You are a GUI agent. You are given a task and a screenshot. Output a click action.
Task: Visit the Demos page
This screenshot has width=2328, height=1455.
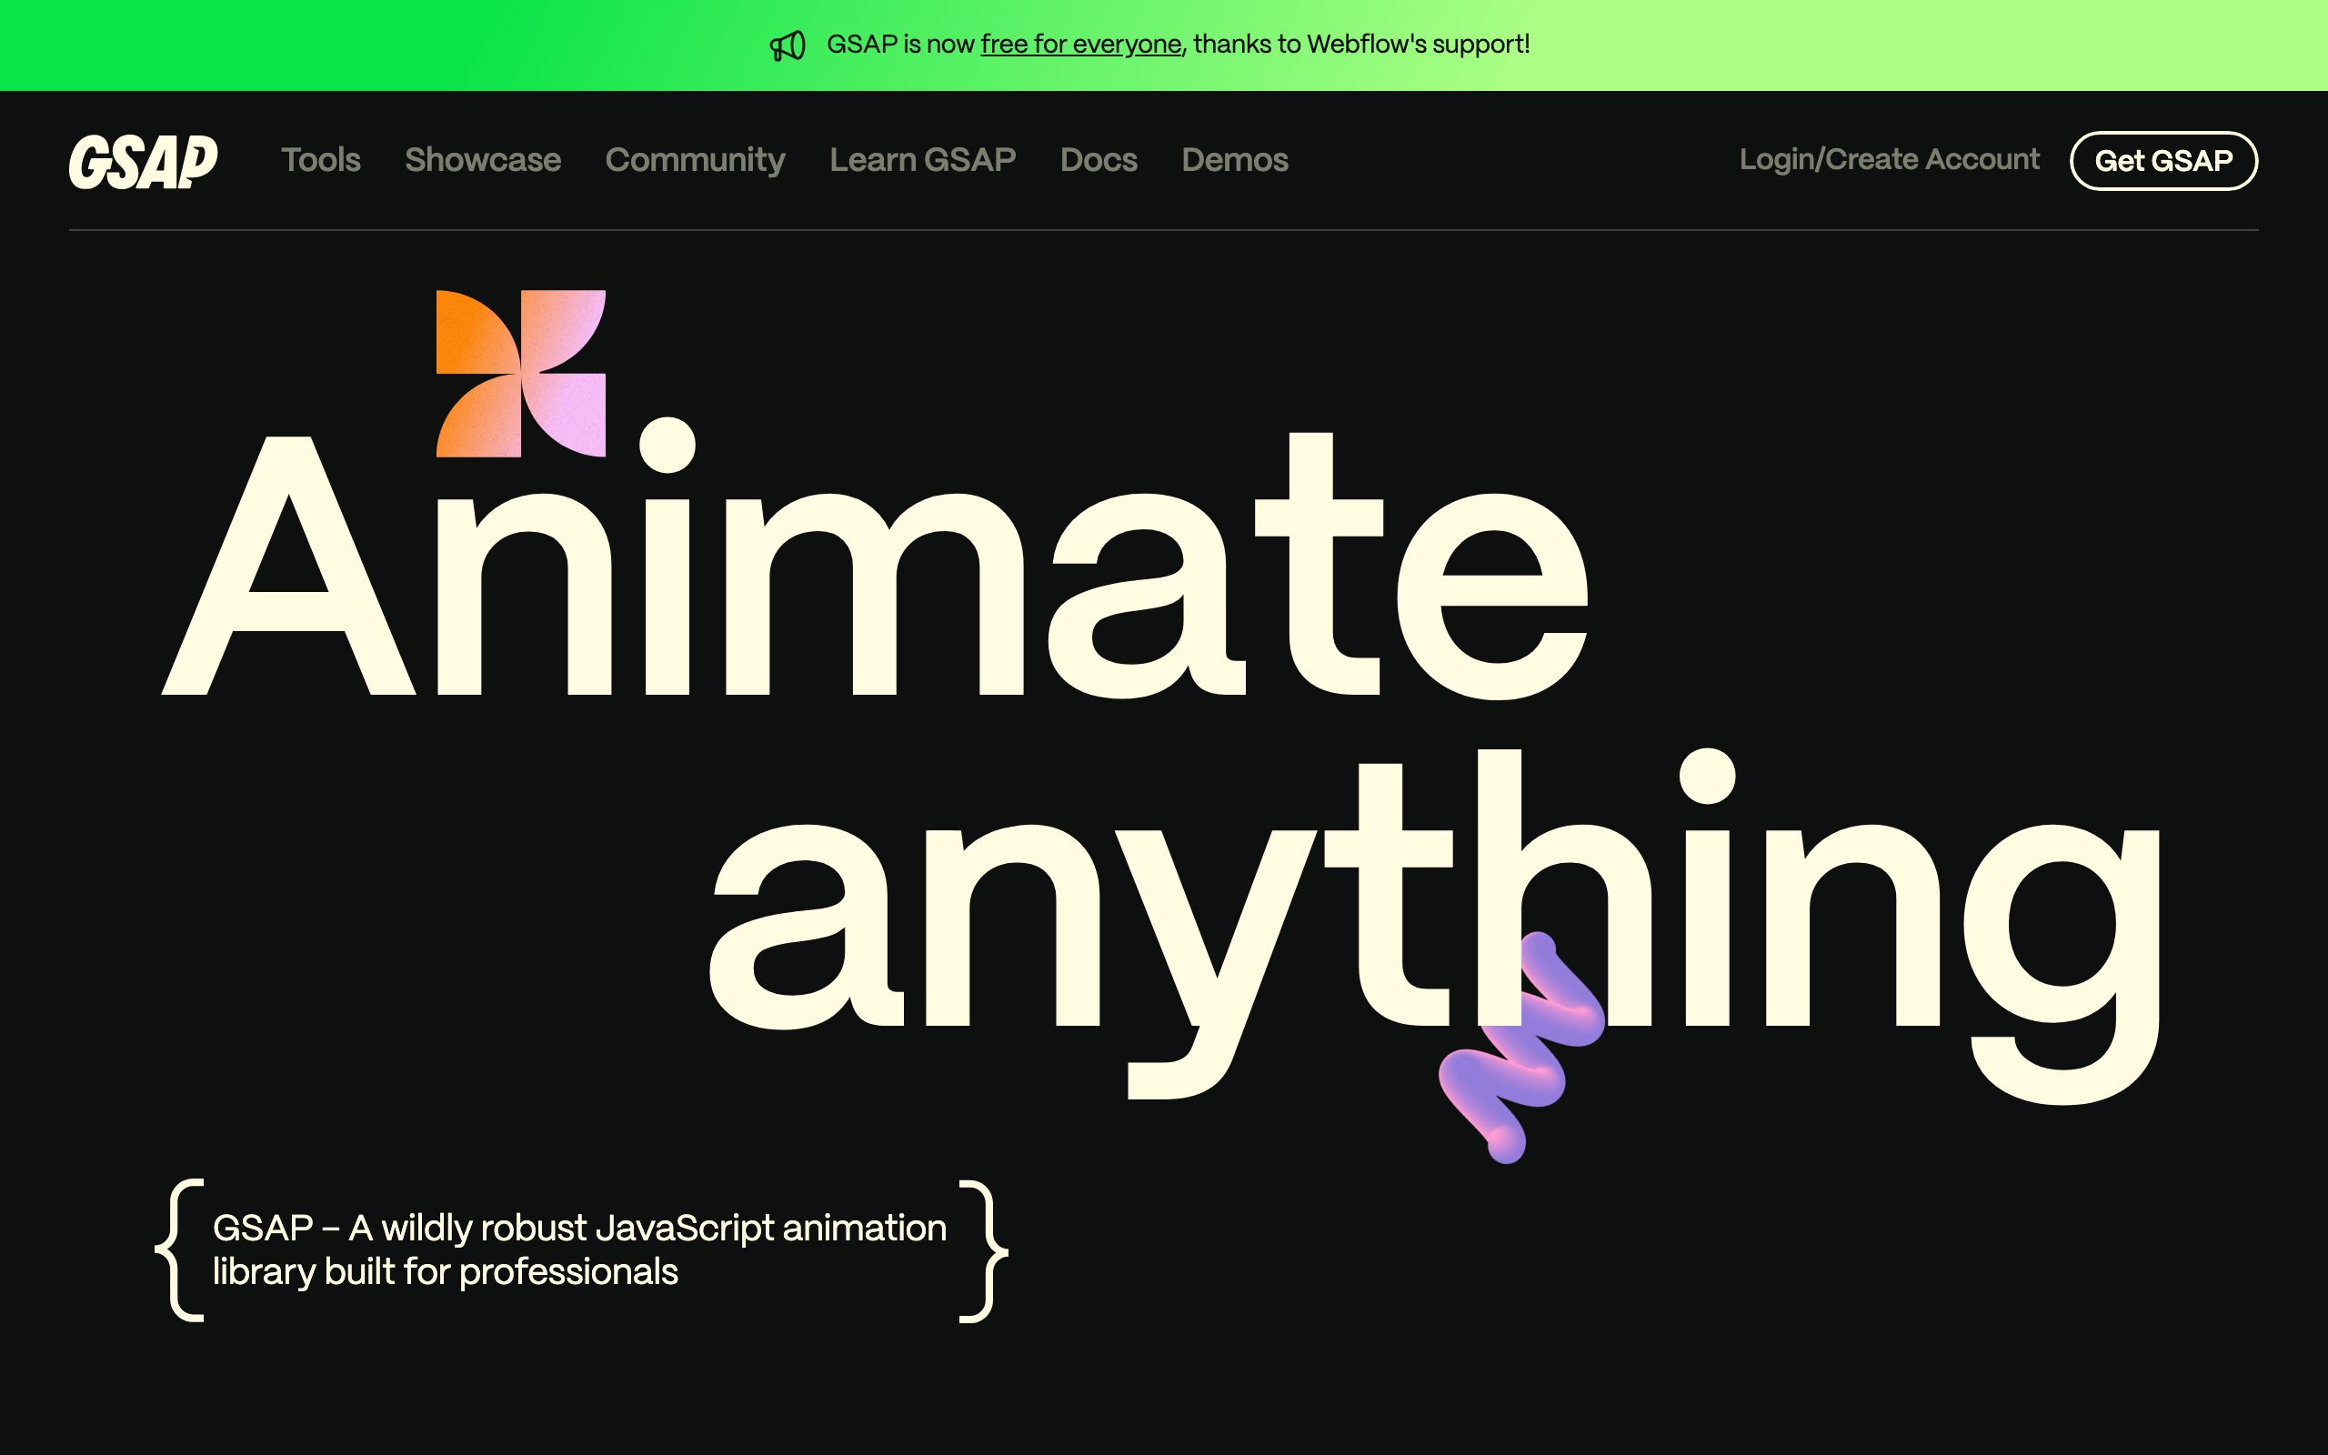click(x=1235, y=160)
